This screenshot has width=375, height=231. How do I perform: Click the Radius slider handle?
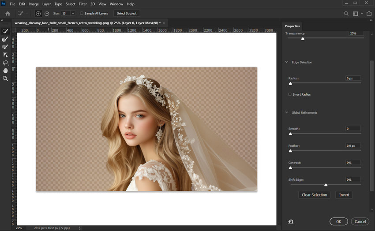point(290,83)
